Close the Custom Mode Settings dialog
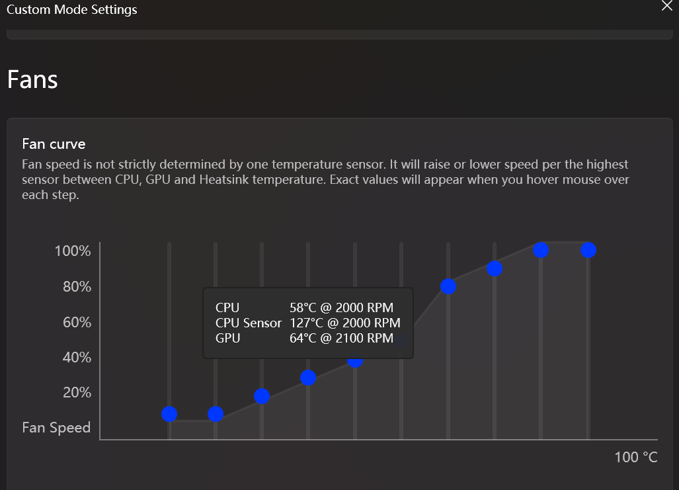 pos(666,6)
